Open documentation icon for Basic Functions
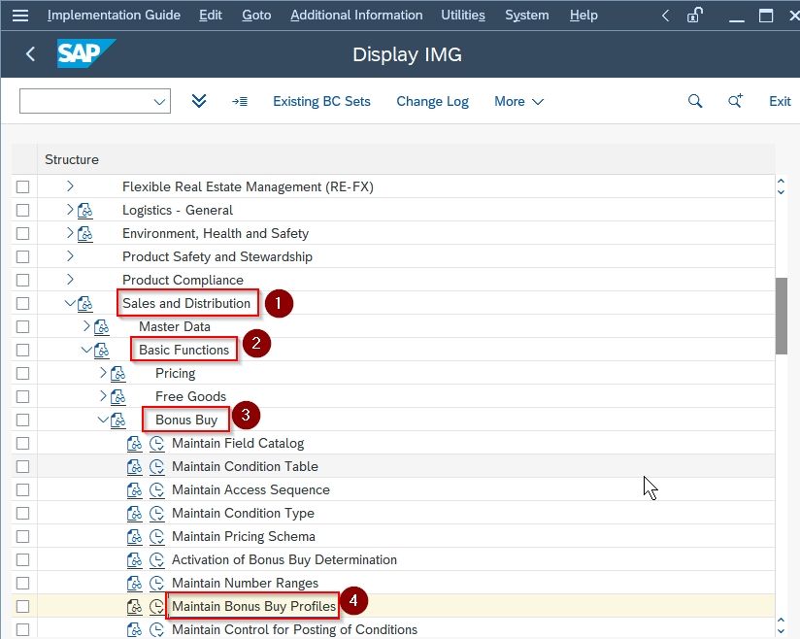 point(102,351)
